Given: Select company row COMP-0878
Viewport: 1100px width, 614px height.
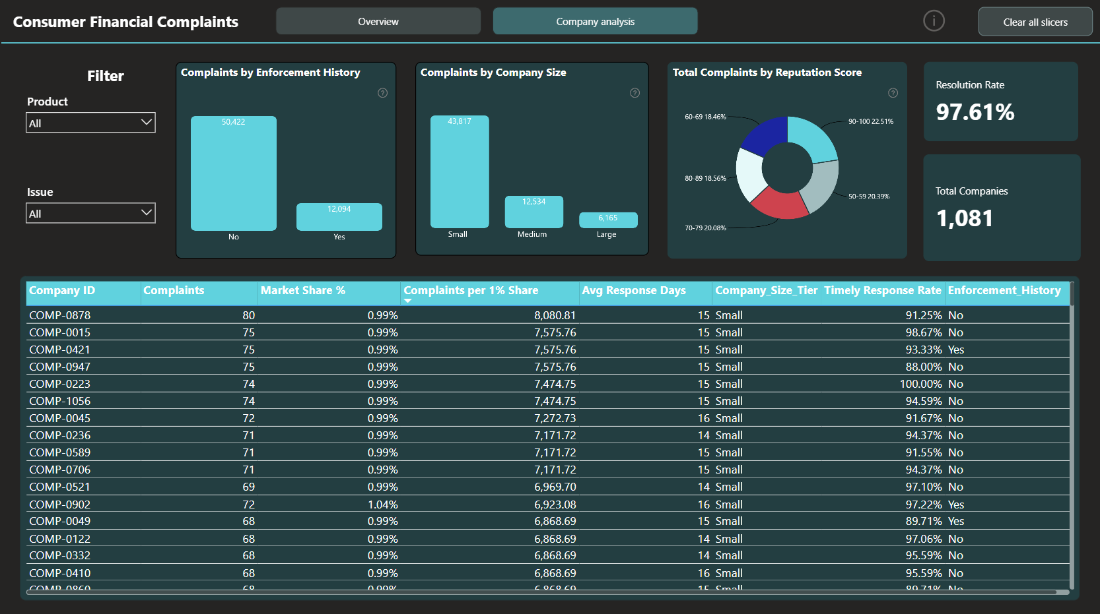Looking at the screenshot, I should pyautogui.click(x=548, y=315).
